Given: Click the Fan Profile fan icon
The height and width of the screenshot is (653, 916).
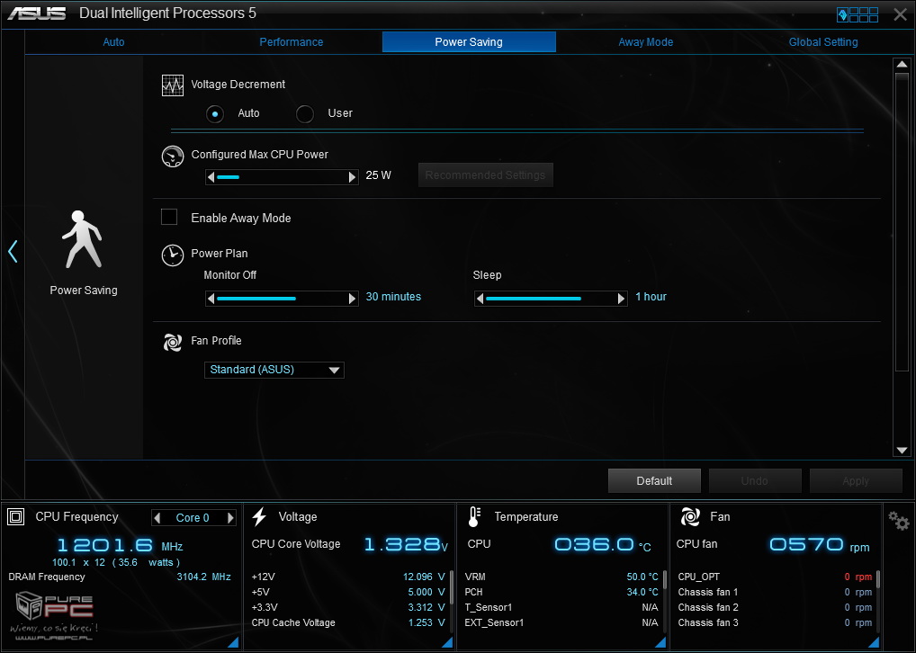Looking at the screenshot, I should tap(173, 342).
